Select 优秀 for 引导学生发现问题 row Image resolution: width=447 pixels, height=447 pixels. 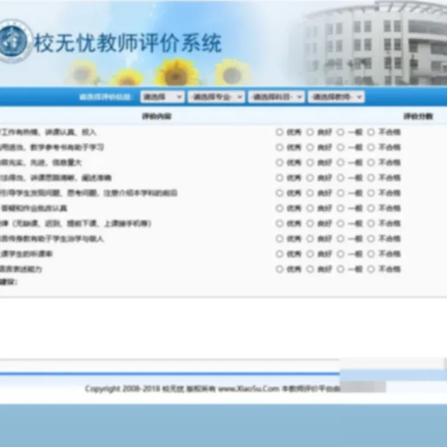279,193
